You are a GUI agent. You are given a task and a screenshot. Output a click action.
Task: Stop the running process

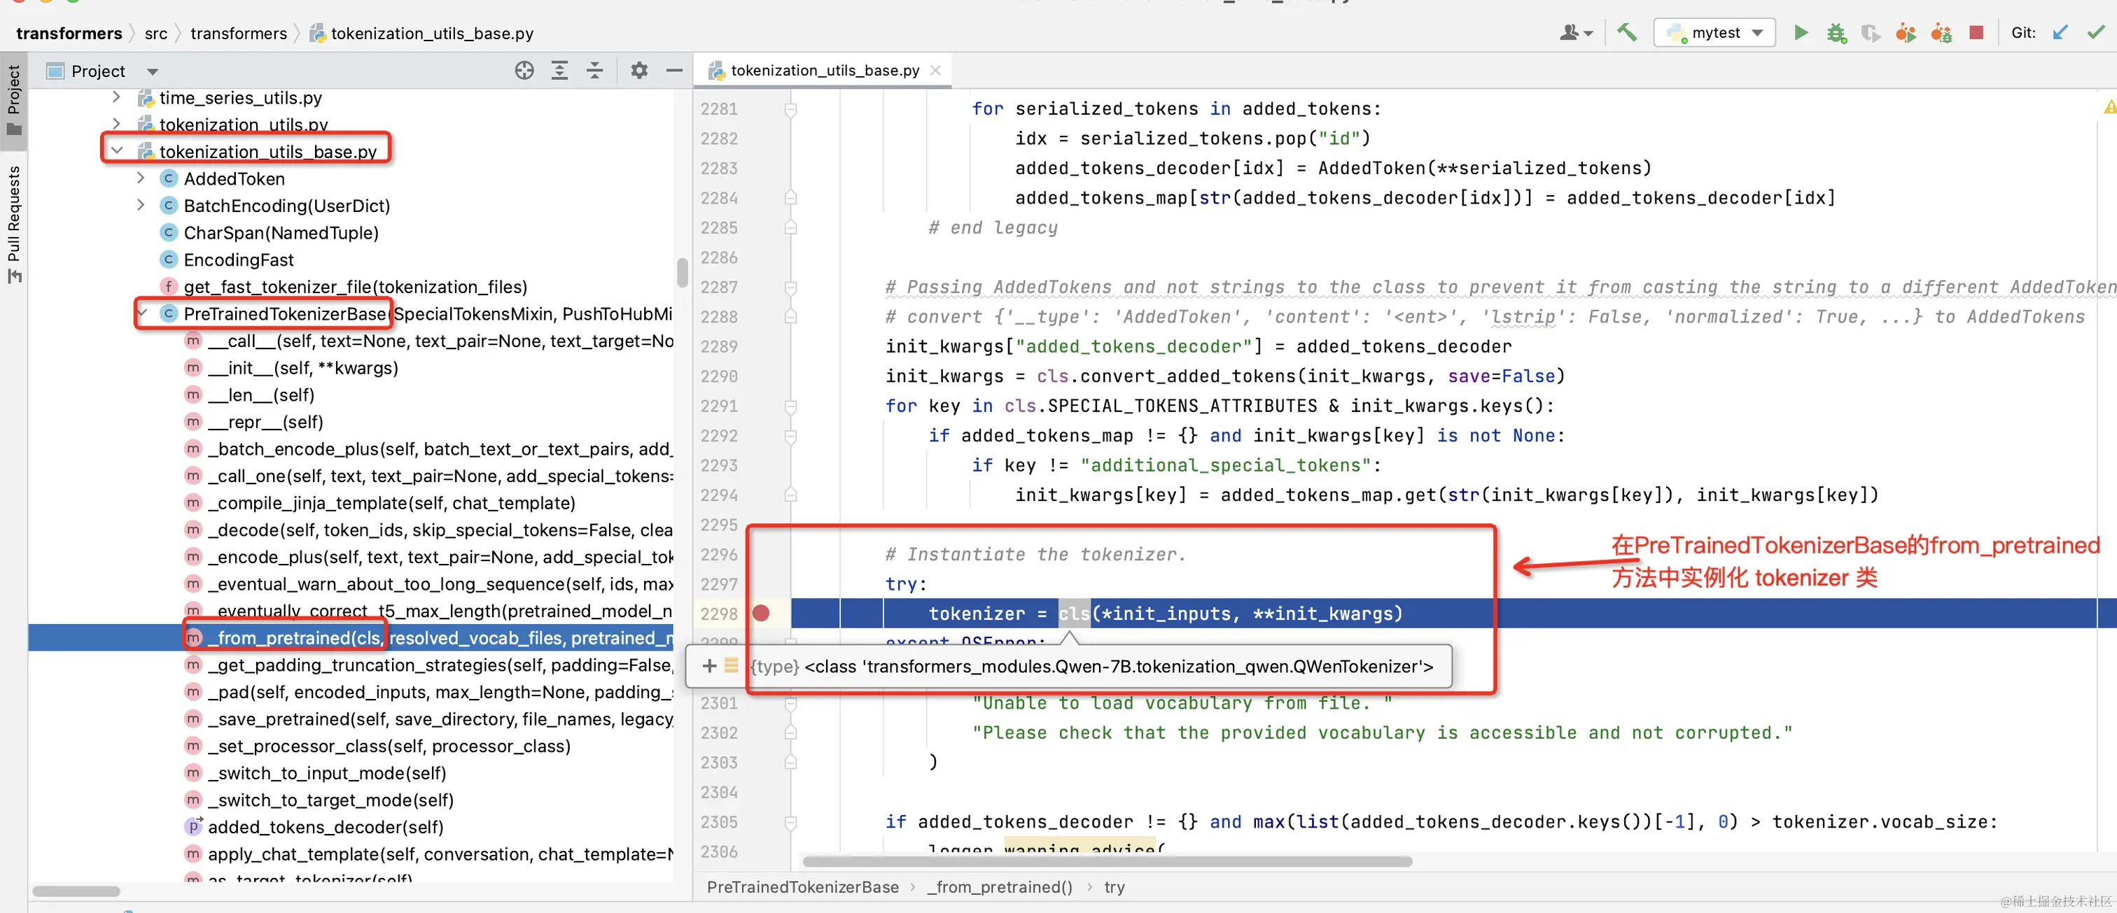[1976, 33]
